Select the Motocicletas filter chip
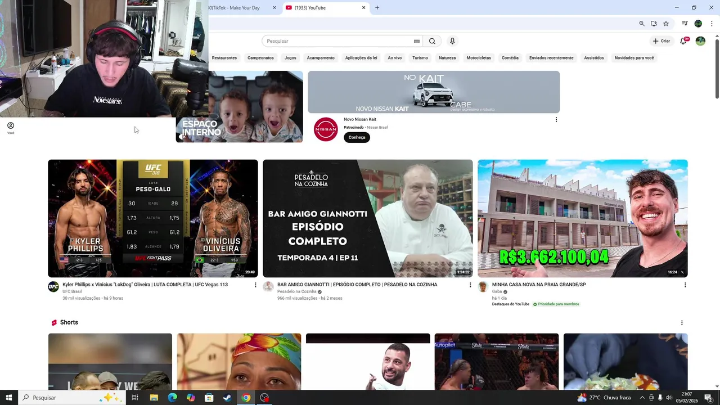Viewport: 720px width, 405px height. pyautogui.click(x=479, y=58)
